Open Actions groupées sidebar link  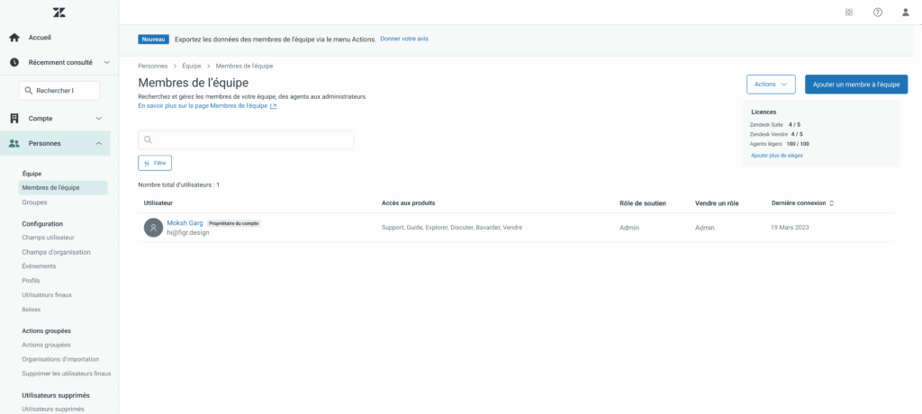[x=46, y=346]
